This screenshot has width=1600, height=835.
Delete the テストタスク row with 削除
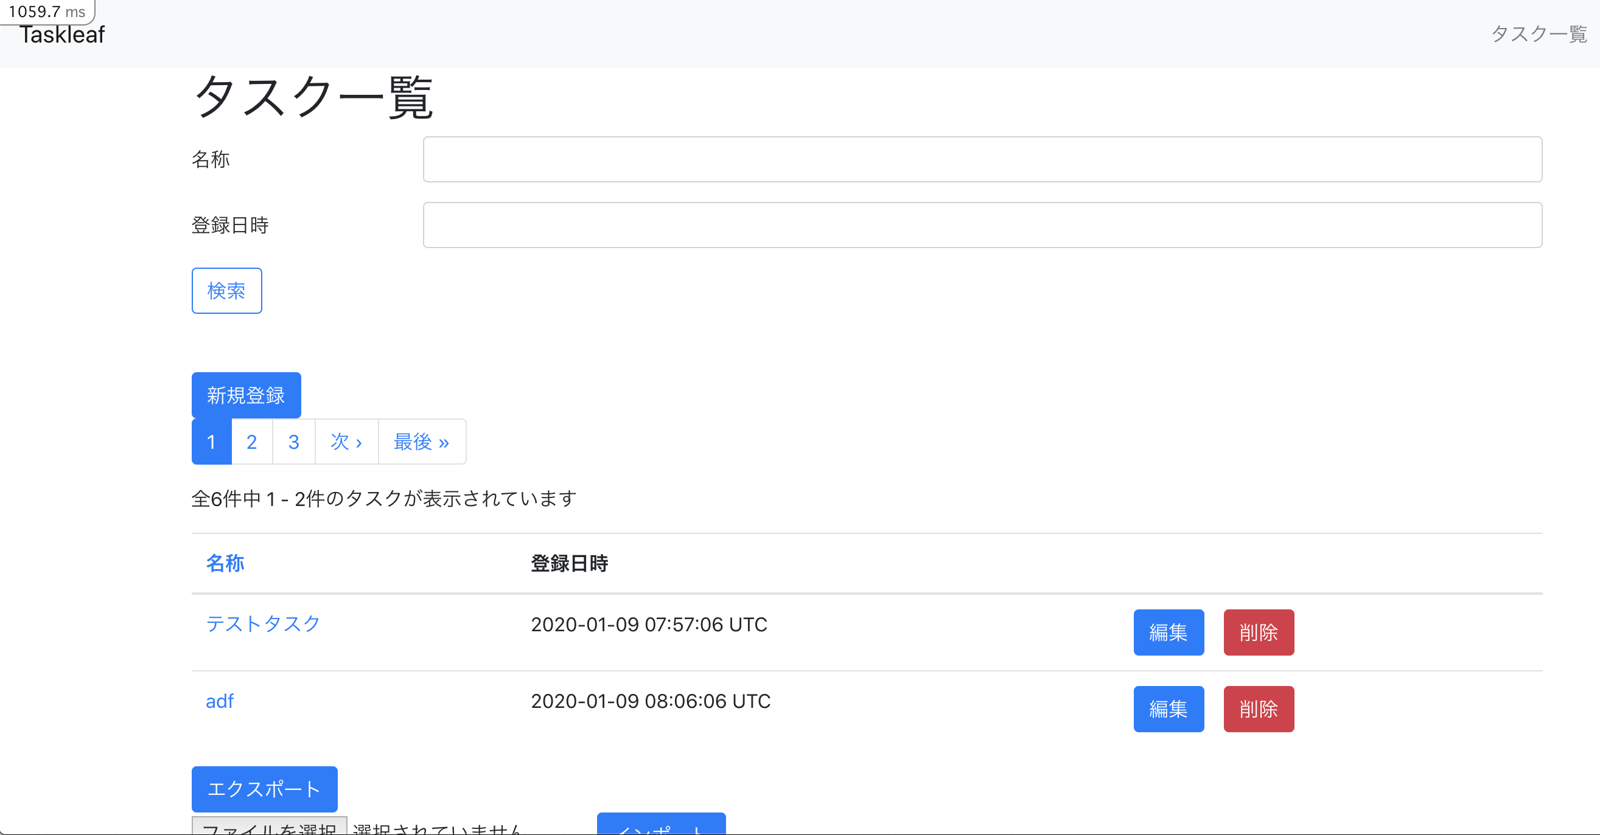pos(1258,632)
